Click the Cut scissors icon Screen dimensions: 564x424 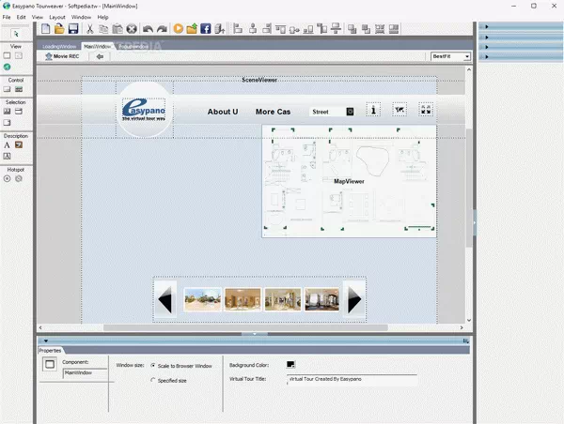click(x=90, y=29)
